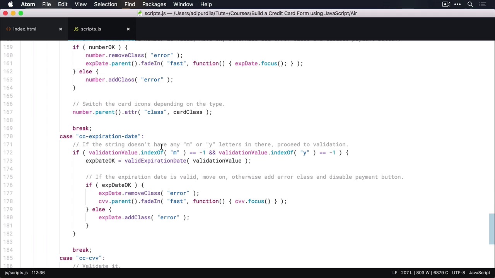Screen dimensions: 495x278
Task: Close the scripts.js tab
Action: (128, 29)
